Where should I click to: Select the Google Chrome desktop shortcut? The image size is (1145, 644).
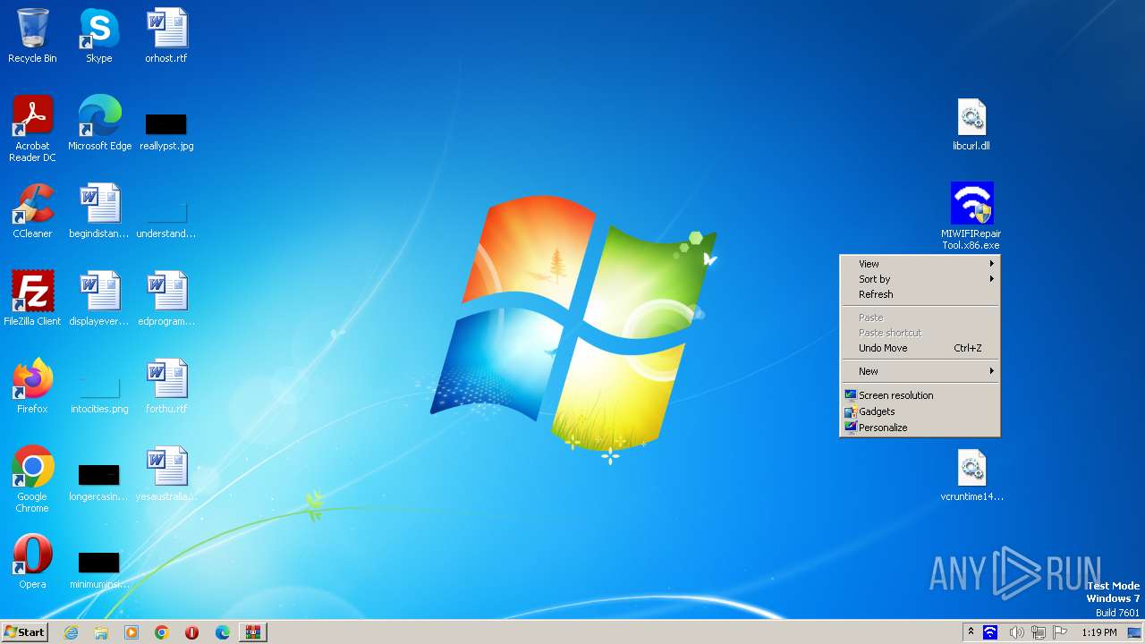pyautogui.click(x=32, y=479)
